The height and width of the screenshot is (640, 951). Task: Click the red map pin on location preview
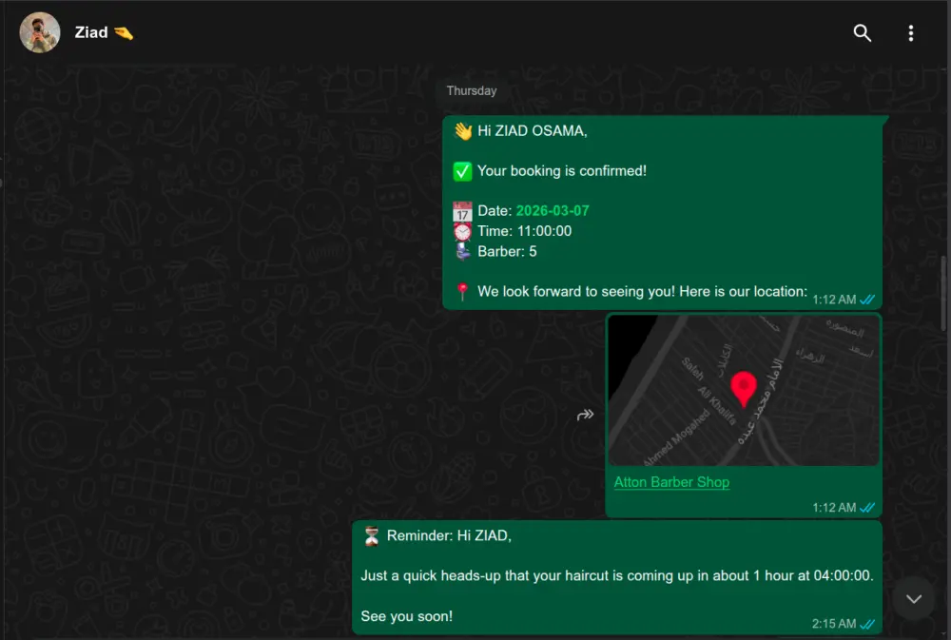(743, 389)
